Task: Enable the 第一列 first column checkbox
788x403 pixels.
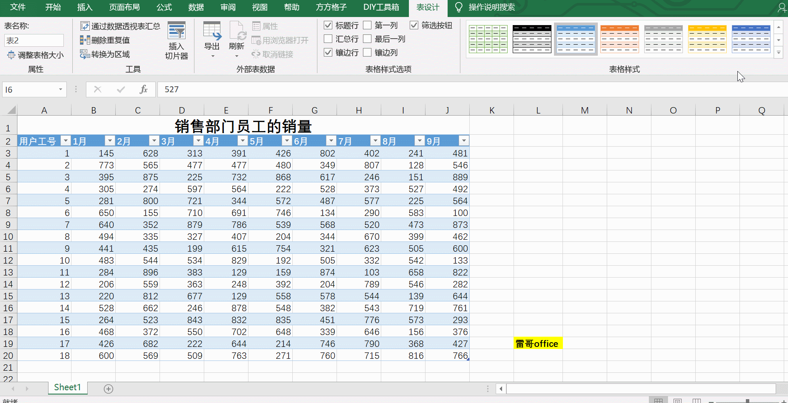Action: tap(367, 25)
